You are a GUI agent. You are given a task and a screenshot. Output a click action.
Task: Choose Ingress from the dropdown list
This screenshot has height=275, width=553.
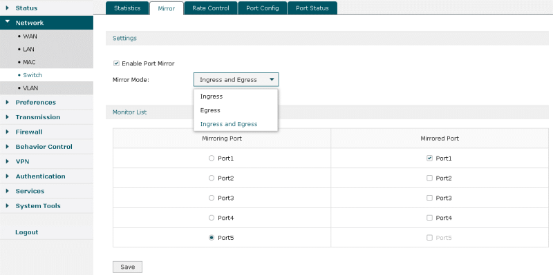(236, 96)
